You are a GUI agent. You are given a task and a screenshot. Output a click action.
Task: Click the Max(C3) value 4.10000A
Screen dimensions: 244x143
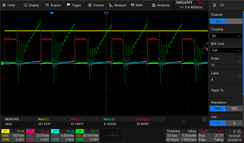pyautogui.click(x=110, y=124)
